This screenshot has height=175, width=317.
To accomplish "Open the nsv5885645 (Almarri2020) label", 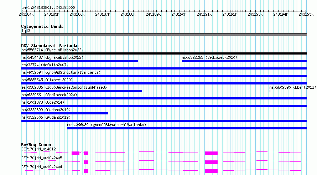I will pos(47,80).
